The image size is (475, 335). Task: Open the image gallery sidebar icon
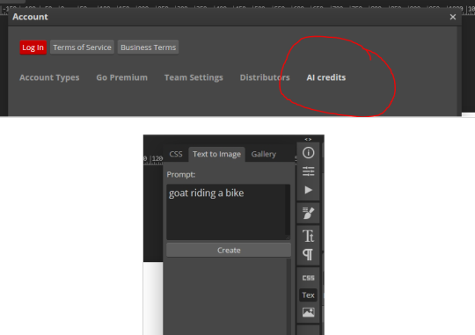point(309,312)
